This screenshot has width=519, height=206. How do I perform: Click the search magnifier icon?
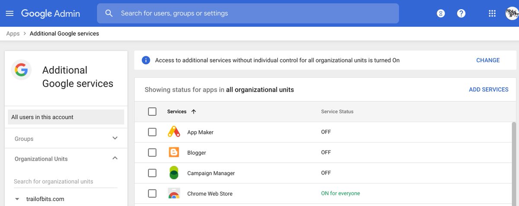coord(109,13)
